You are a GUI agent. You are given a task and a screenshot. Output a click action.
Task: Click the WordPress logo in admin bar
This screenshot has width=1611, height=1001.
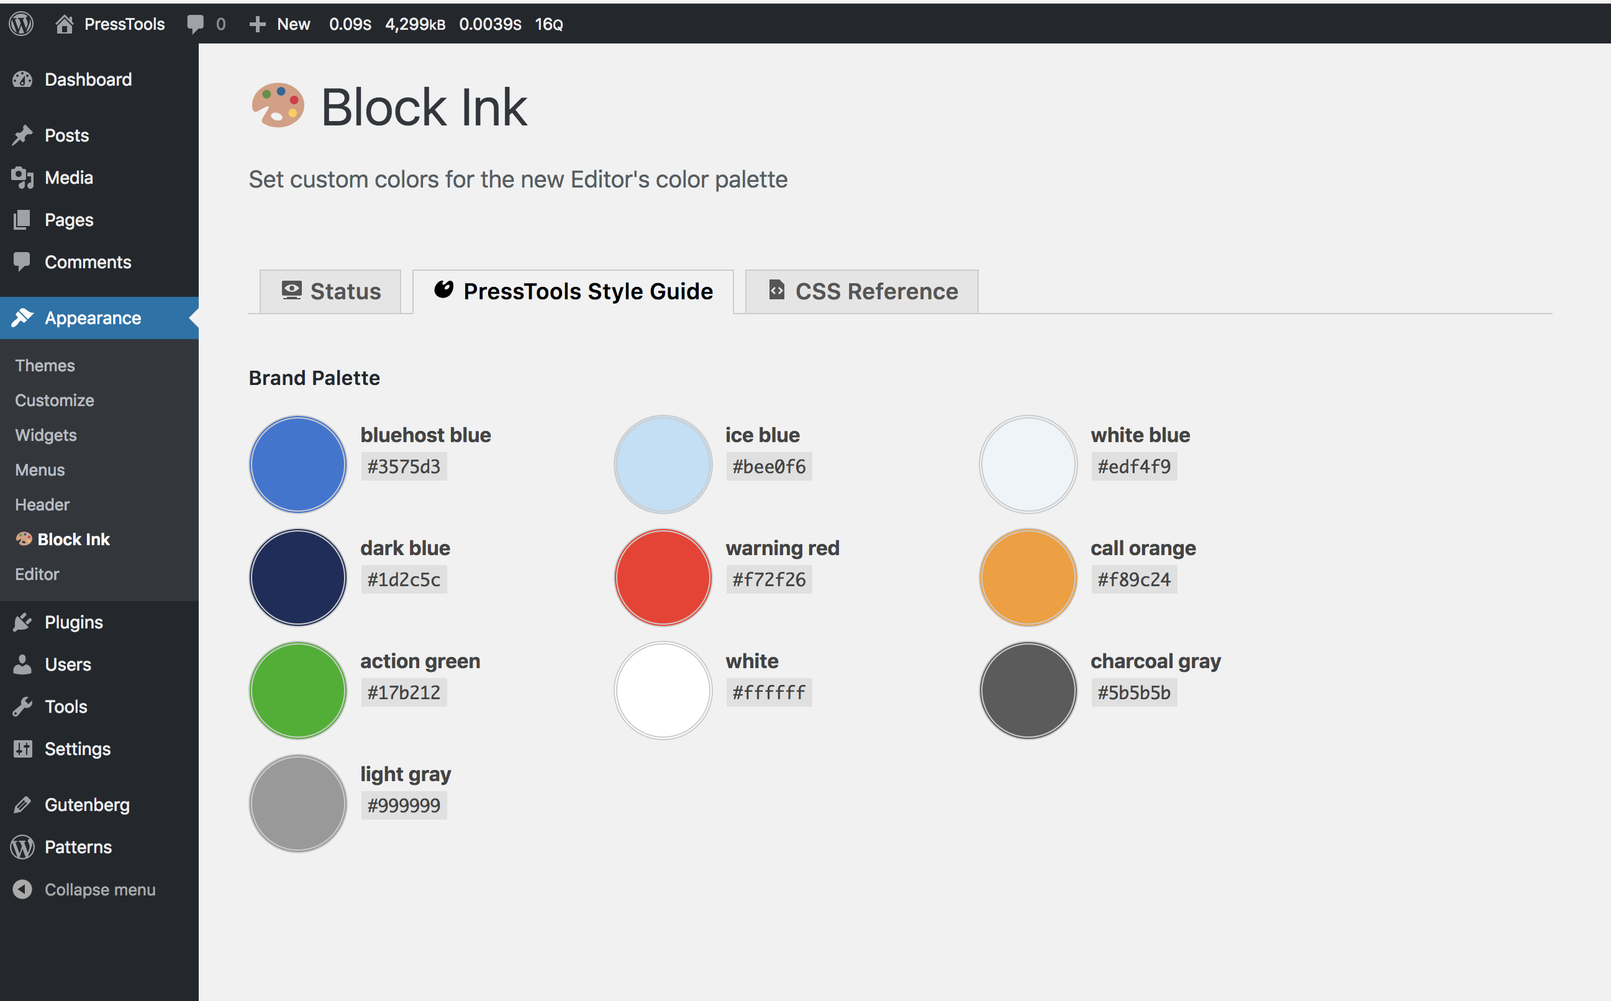coord(21,24)
